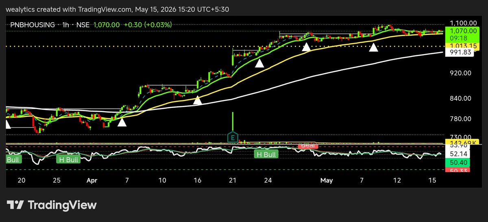Select the PNBHOUSING symbol label

click(33, 25)
